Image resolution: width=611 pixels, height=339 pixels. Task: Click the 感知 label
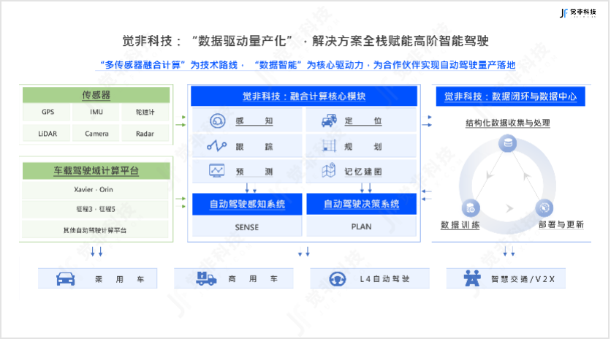point(254,121)
